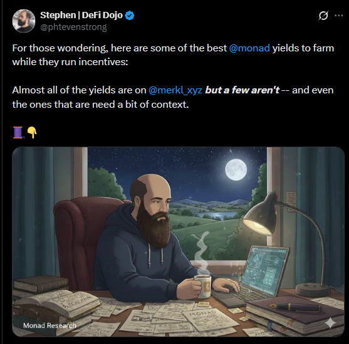Open the @monad mention link
Viewport: 349px width, 344px height.
(249, 48)
